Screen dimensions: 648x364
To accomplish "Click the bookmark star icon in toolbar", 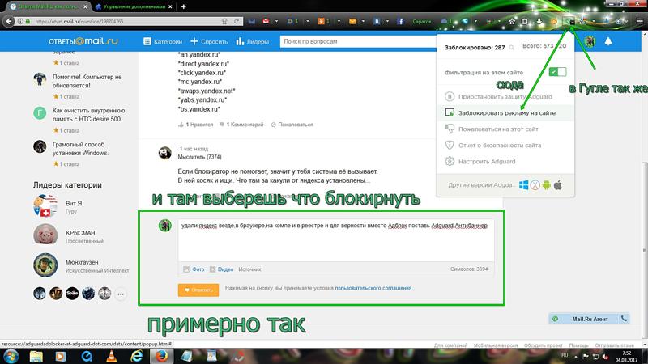I will [512, 22].
